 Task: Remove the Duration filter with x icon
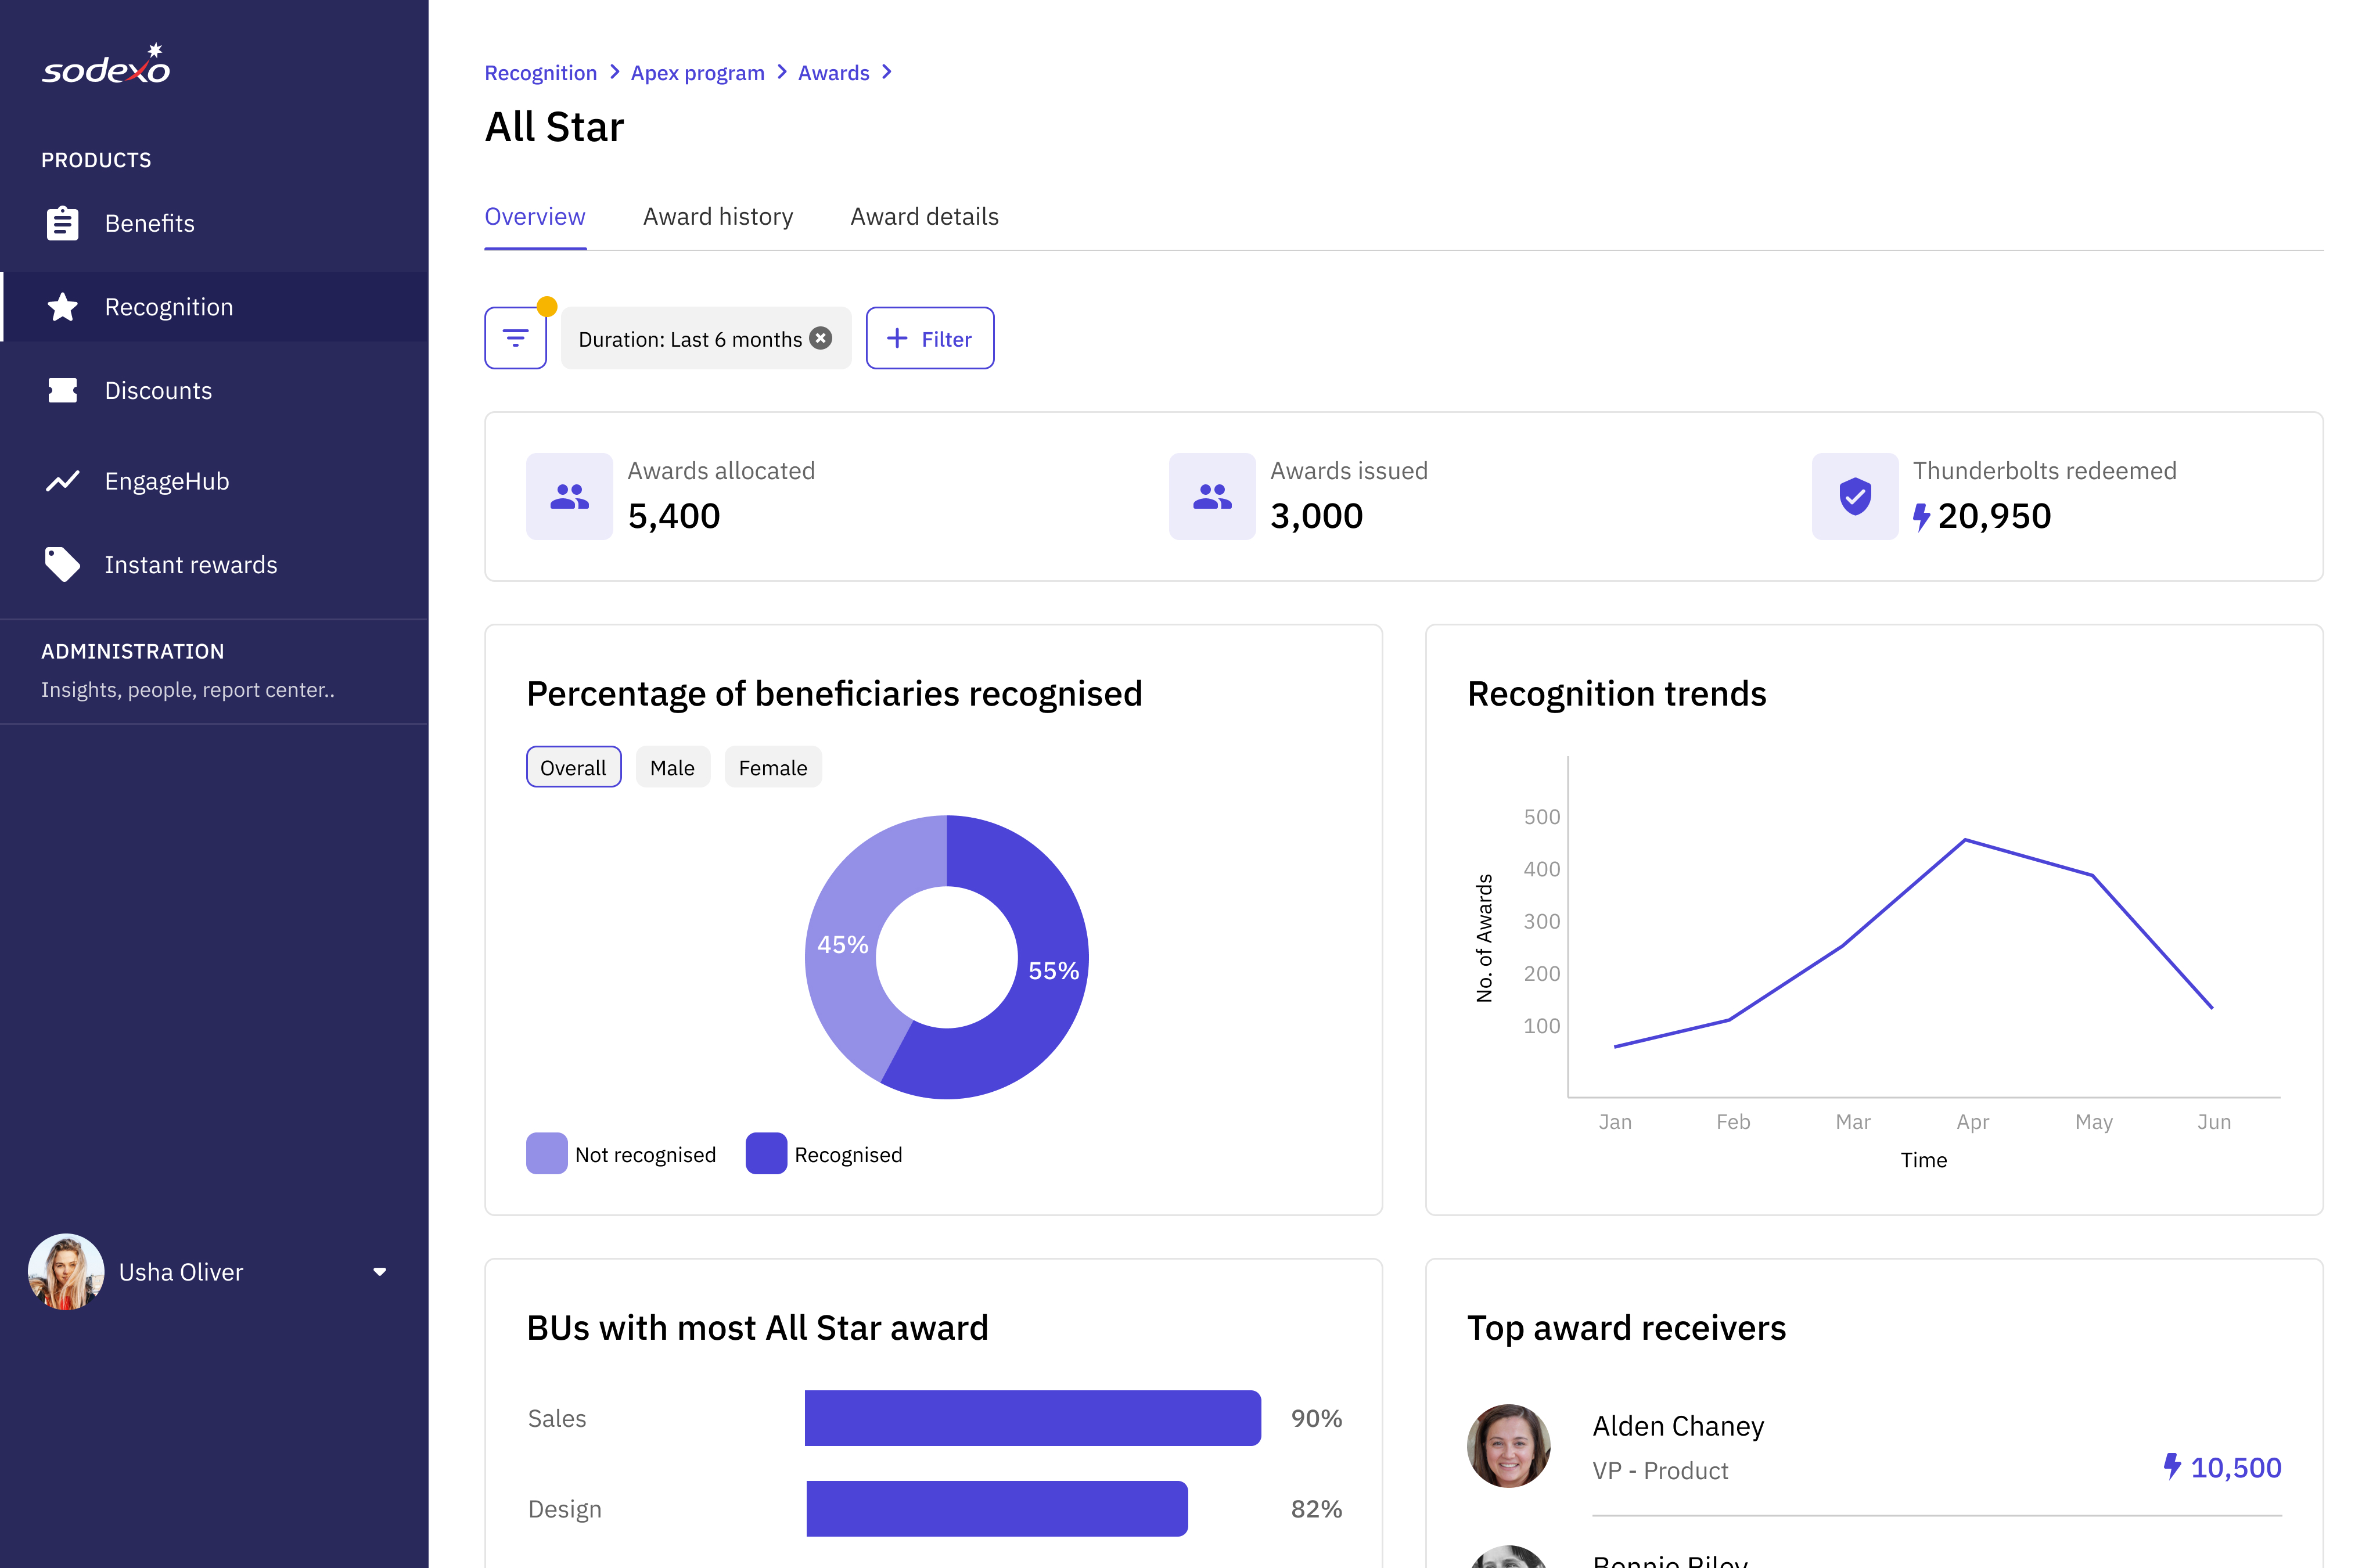tap(821, 338)
